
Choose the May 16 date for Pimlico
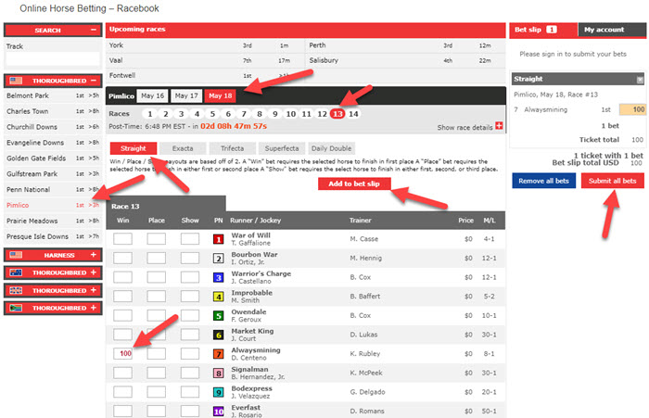[152, 95]
